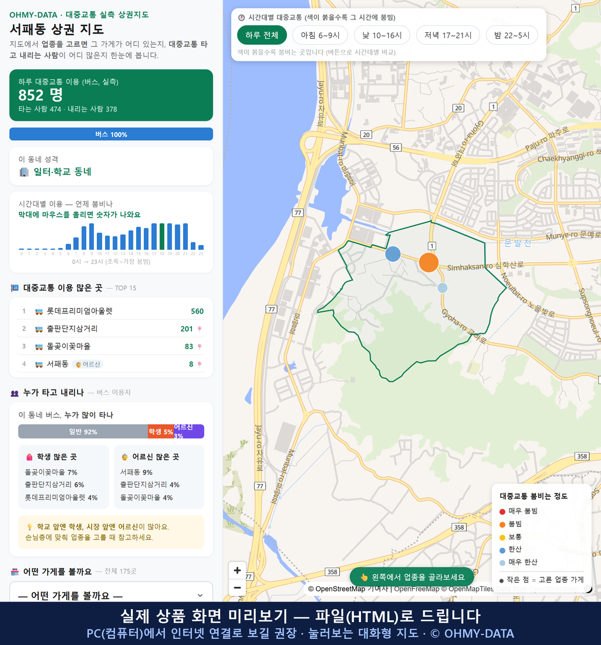Click the orange 학생 5% bar segment
The height and width of the screenshot is (645, 601).
click(x=161, y=432)
